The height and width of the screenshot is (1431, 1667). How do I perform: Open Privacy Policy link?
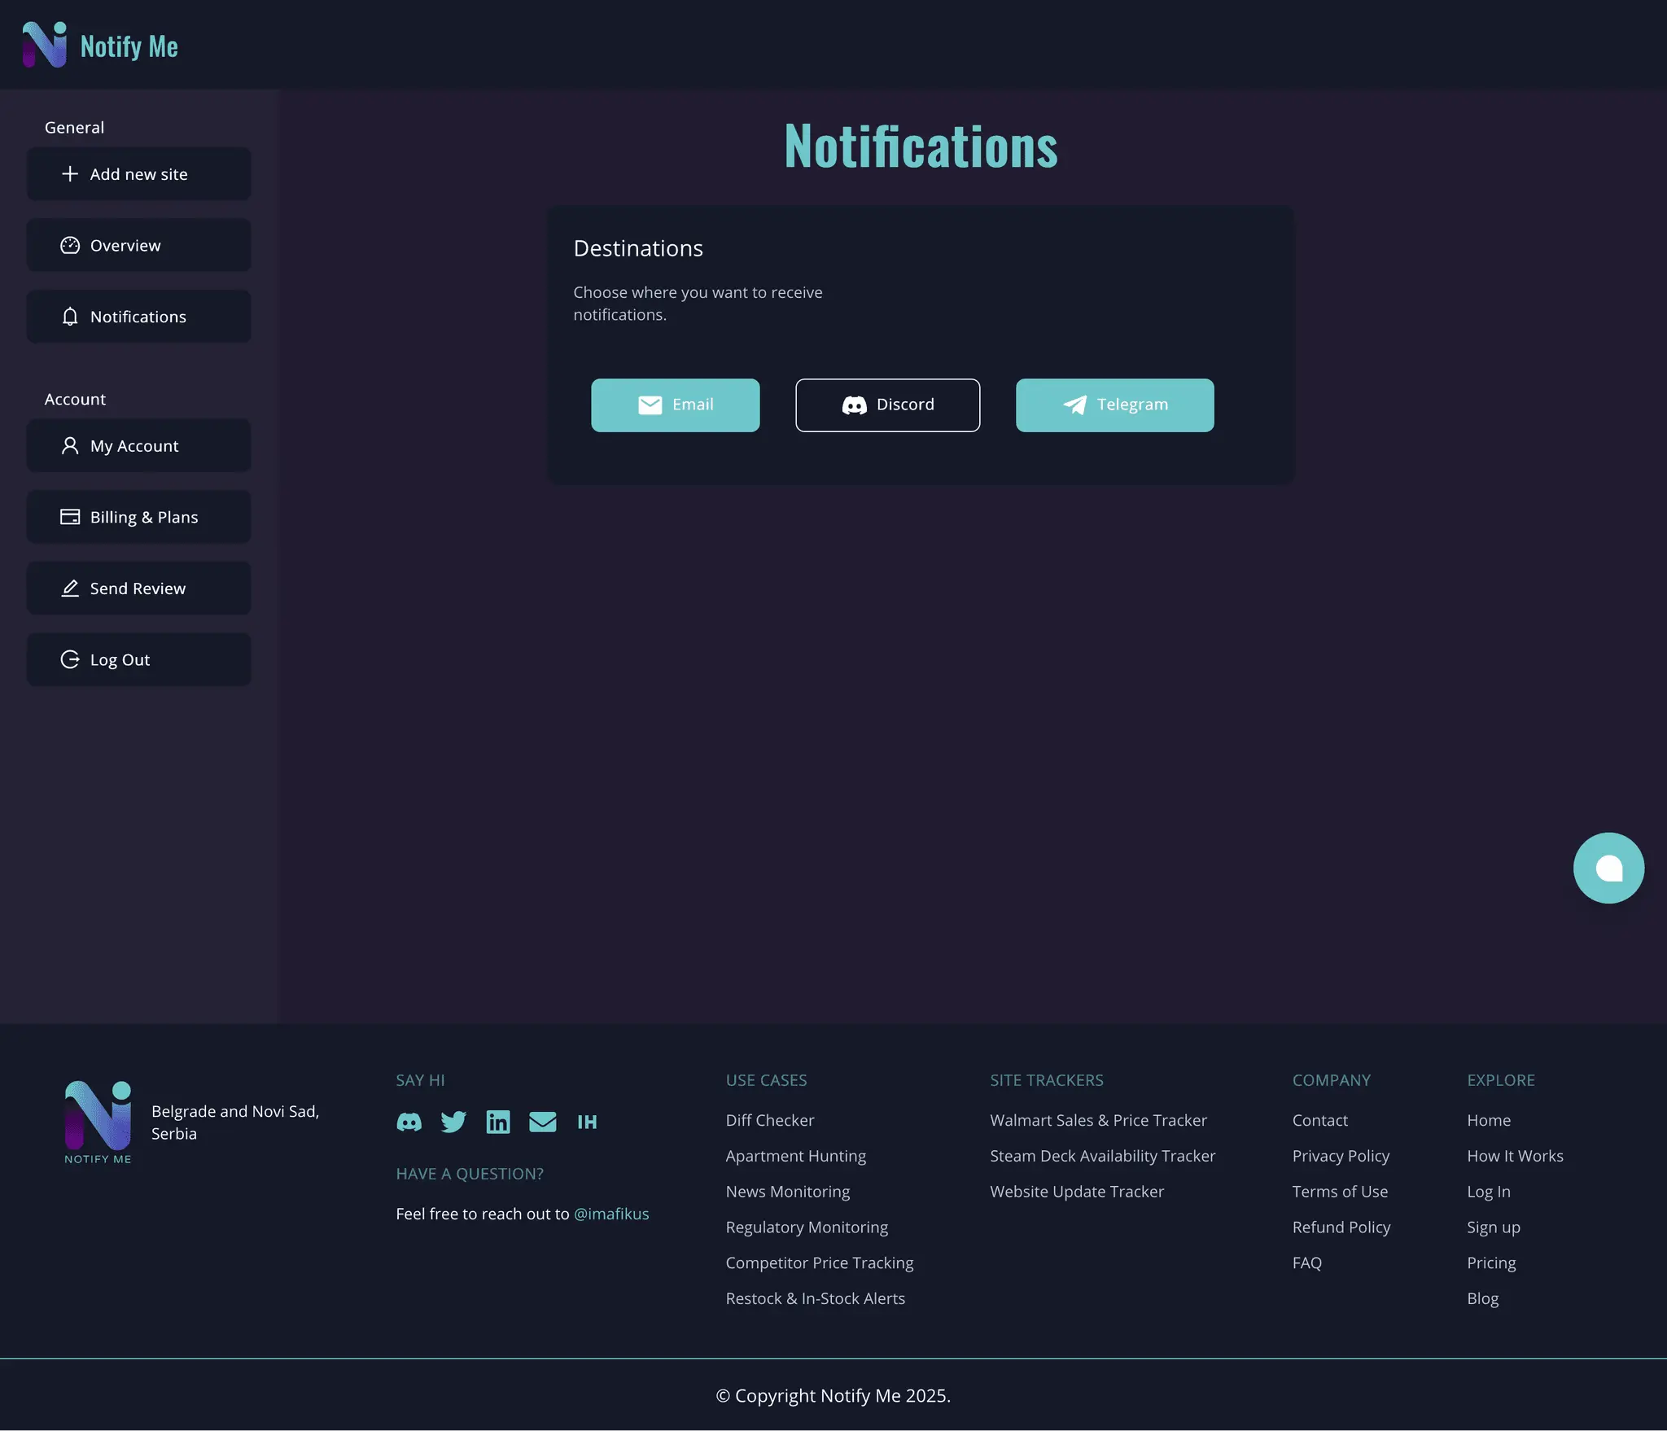(x=1341, y=1156)
